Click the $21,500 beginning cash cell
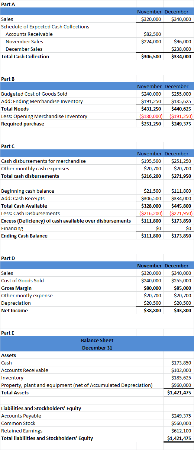The height and width of the screenshot is (450, 194). 152,191
